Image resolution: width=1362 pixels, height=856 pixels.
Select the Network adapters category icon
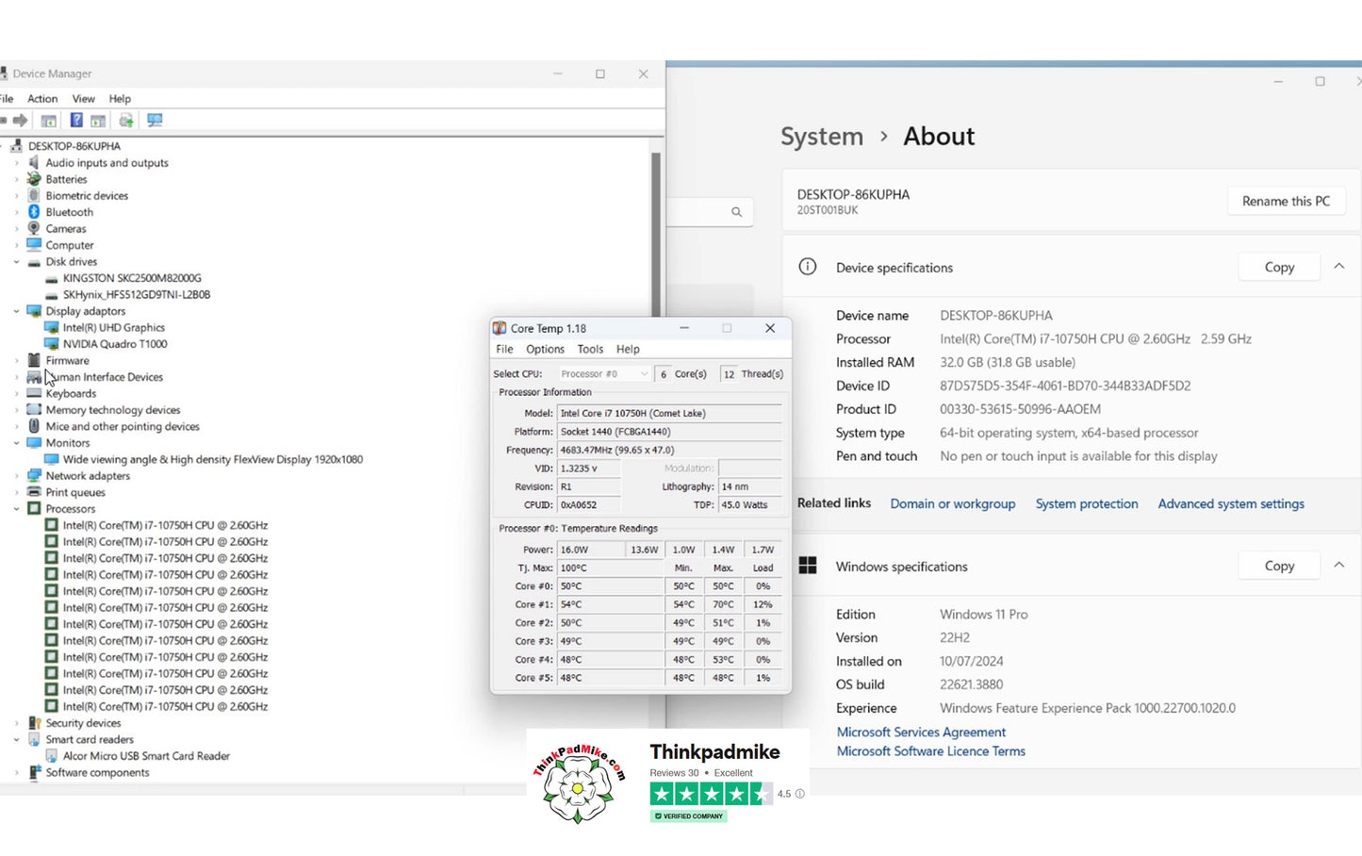click(x=34, y=476)
